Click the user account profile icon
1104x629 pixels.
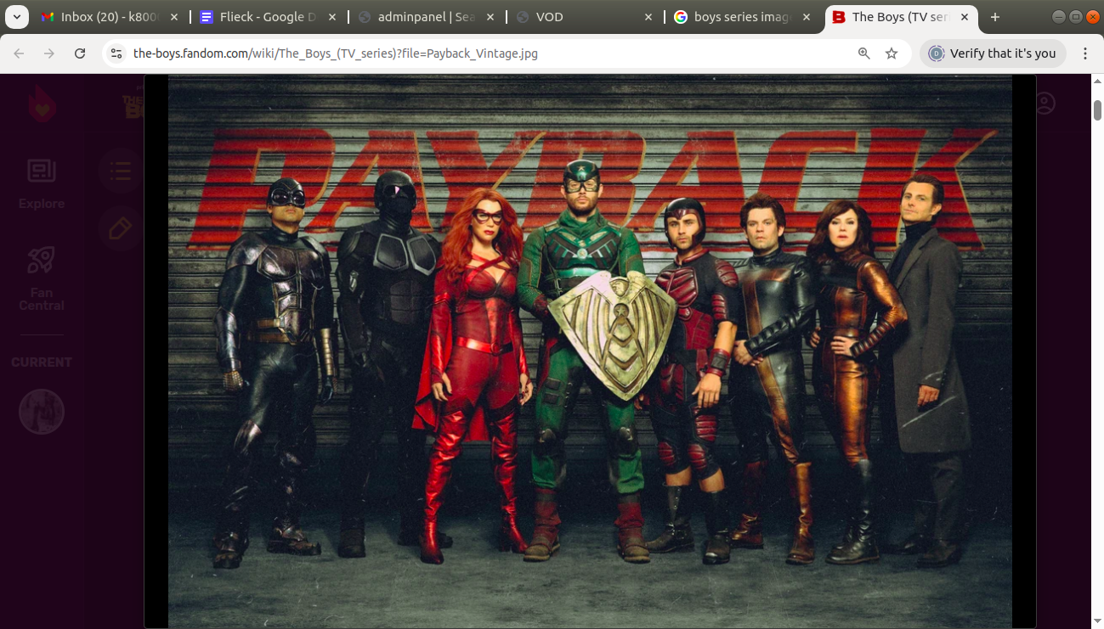[1045, 103]
